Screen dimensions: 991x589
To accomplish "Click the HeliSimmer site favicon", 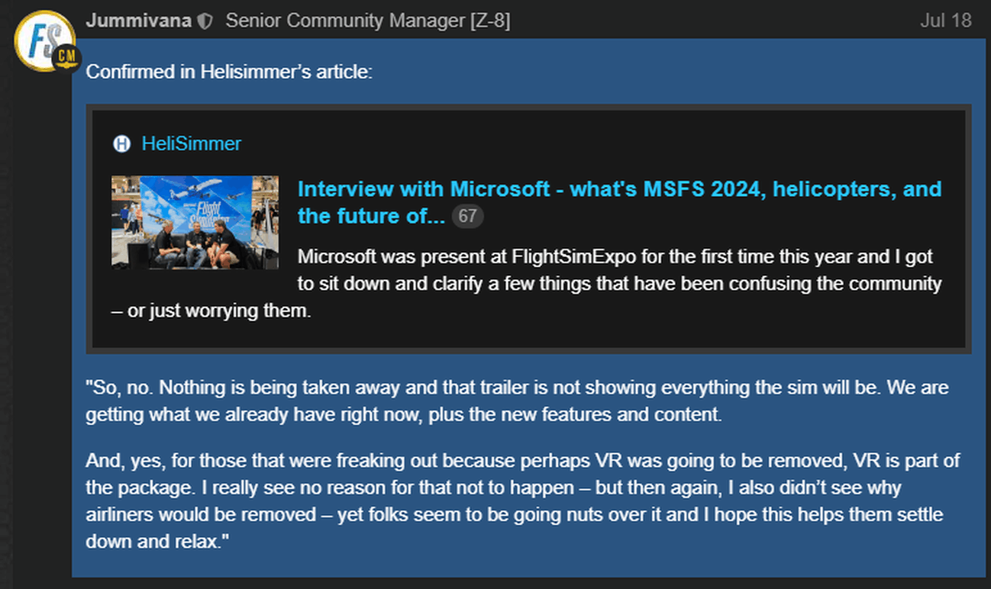I will (x=121, y=143).
